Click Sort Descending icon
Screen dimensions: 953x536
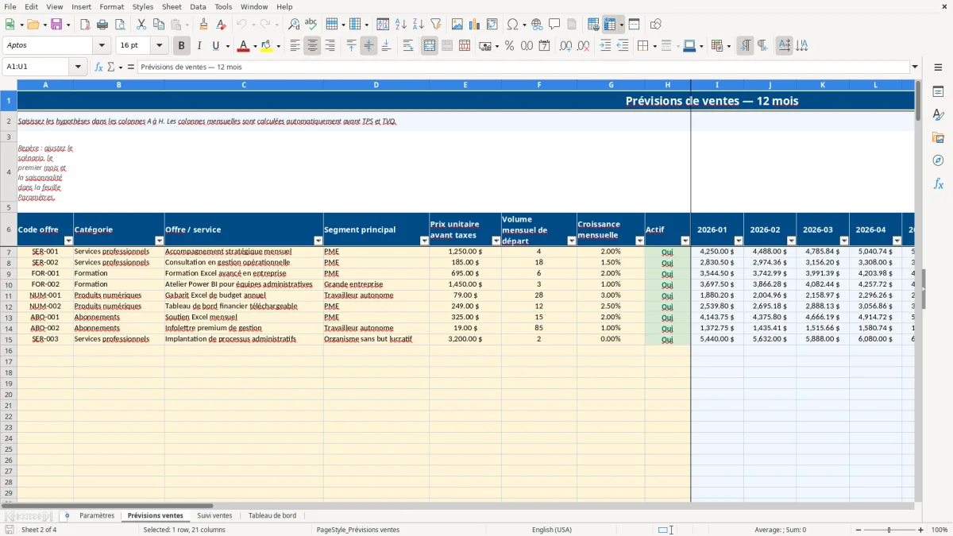[419, 25]
